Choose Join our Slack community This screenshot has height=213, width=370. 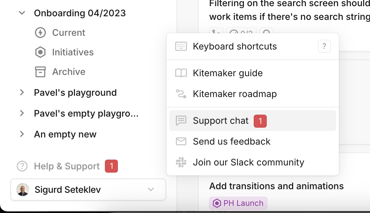coord(248,162)
